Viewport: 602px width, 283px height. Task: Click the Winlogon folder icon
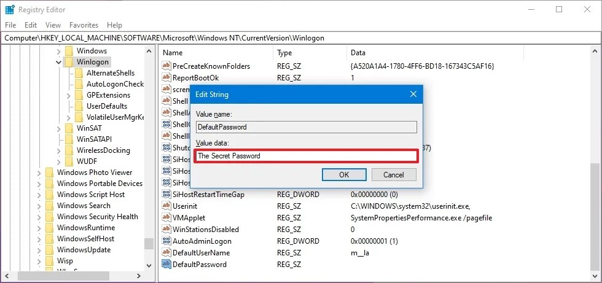[69, 62]
